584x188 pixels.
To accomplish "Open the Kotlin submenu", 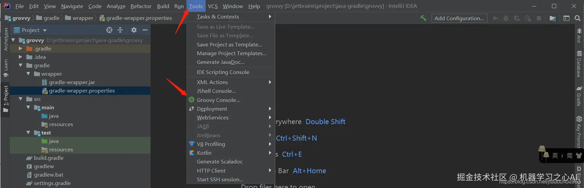I will point(231,153).
